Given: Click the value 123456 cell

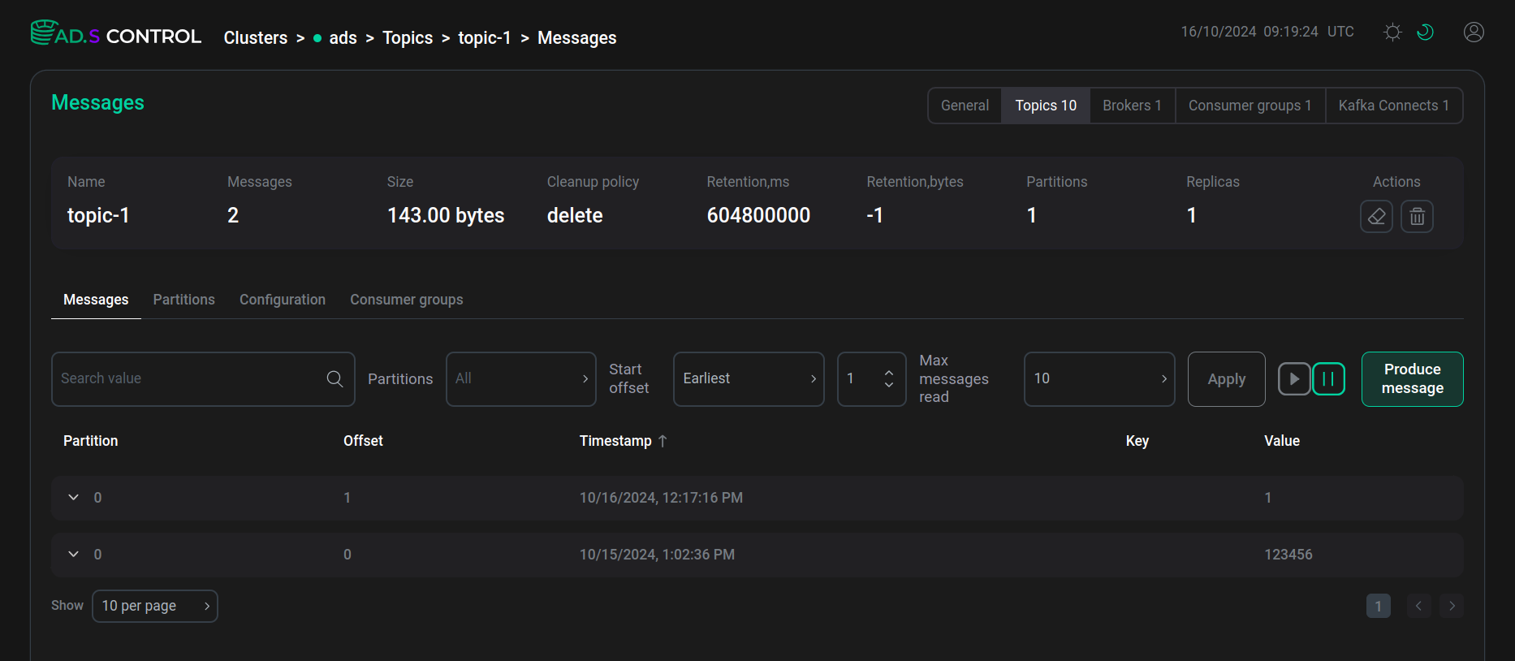Looking at the screenshot, I should click(1288, 555).
